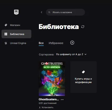This screenshot has width=112, height=110.
Task: Click the Библиотека grid icon in sidebar
Action: pyautogui.click(x=6, y=34)
